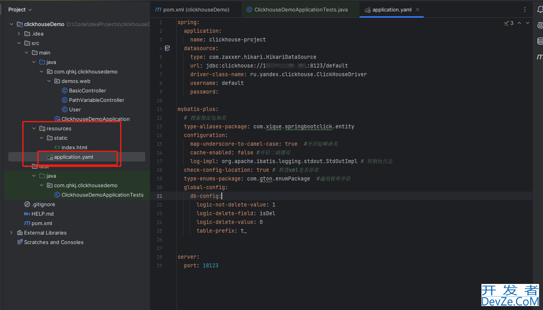Click ClickhouseDemoApplicationTests class icon in tree

click(x=57, y=195)
